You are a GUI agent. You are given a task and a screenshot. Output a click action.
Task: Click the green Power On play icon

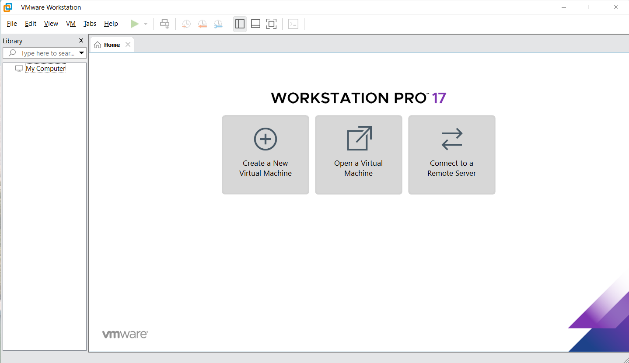coord(135,24)
